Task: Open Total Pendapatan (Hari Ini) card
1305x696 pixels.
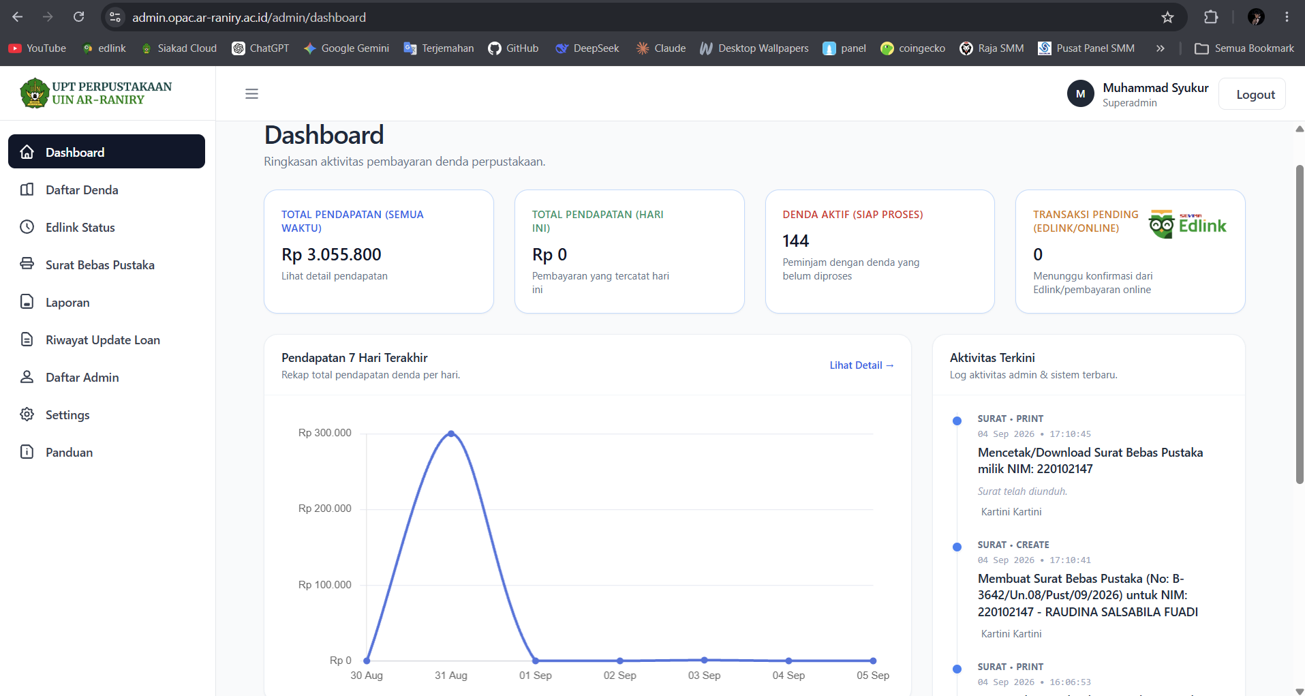Action: click(629, 252)
